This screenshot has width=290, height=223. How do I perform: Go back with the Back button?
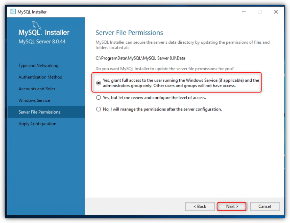[x=200, y=206]
